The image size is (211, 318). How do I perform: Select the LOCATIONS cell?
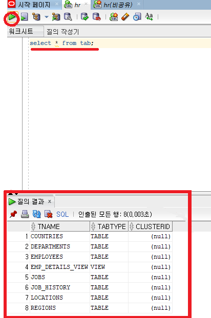tap(60, 298)
